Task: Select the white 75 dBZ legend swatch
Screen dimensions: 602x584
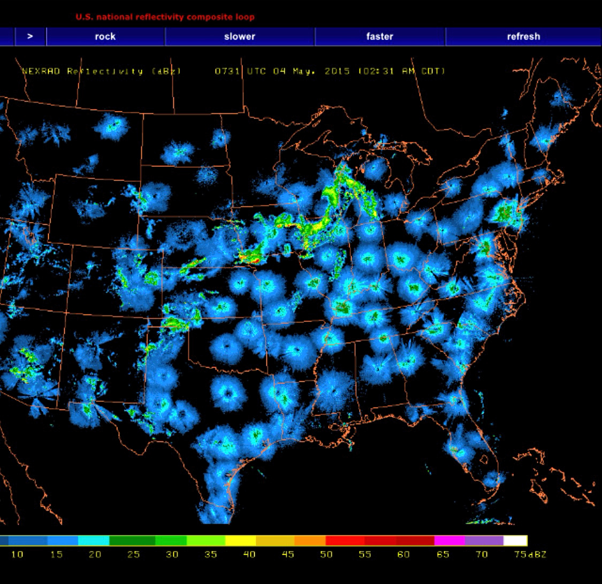Action: 515,540
